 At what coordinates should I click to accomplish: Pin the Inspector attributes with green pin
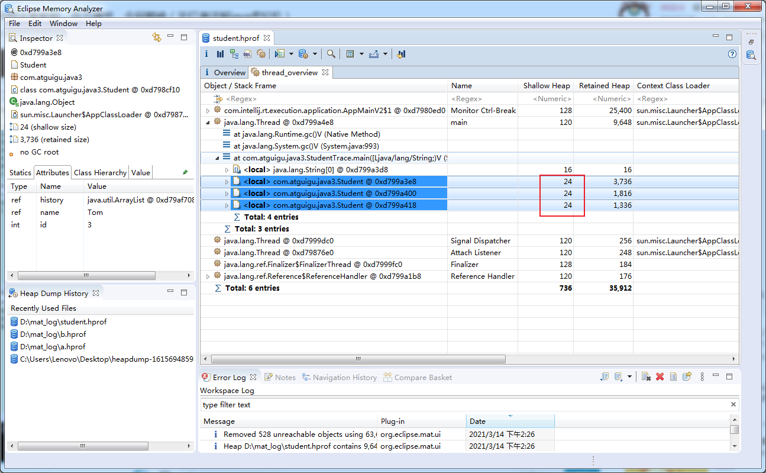click(x=185, y=172)
